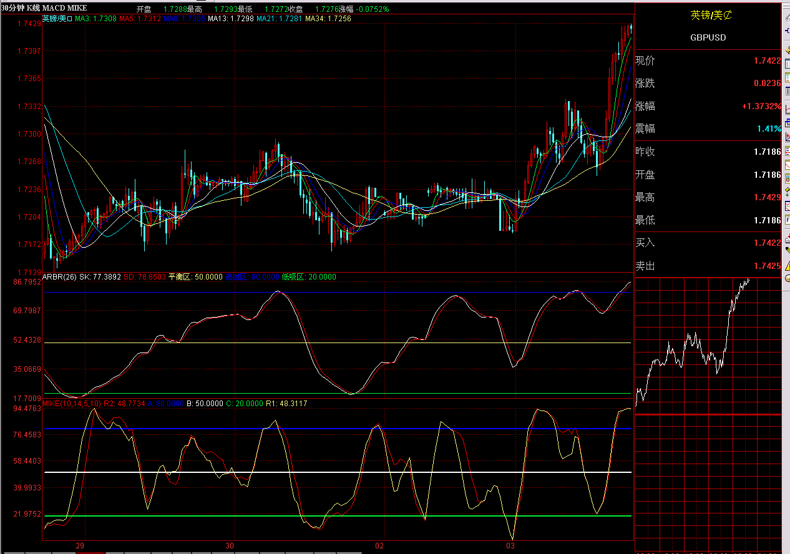
Task: Click the intraday mini chart under quotes
Action: tap(708, 415)
